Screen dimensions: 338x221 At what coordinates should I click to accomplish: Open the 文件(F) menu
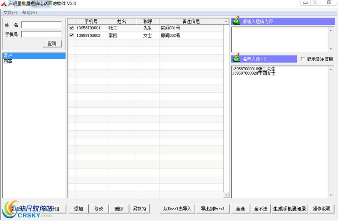[10, 12]
